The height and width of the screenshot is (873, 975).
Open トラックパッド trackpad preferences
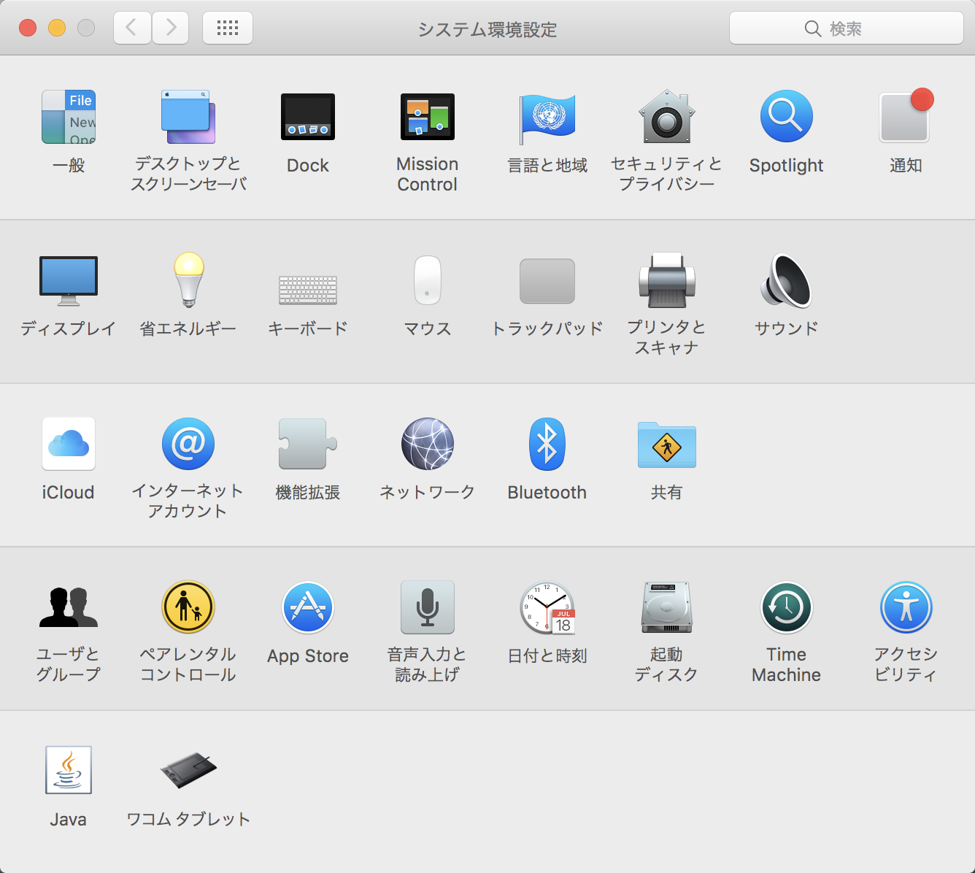coord(547,281)
